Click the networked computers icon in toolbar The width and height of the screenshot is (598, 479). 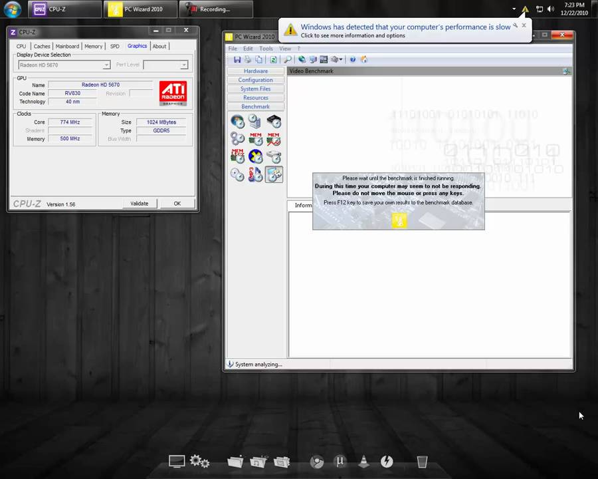tap(313, 60)
